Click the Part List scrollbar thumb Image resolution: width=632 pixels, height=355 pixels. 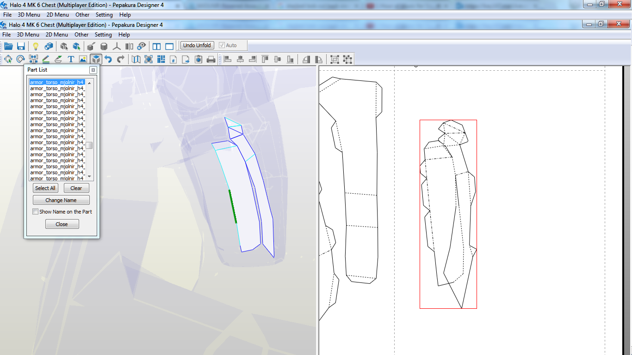point(90,145)
